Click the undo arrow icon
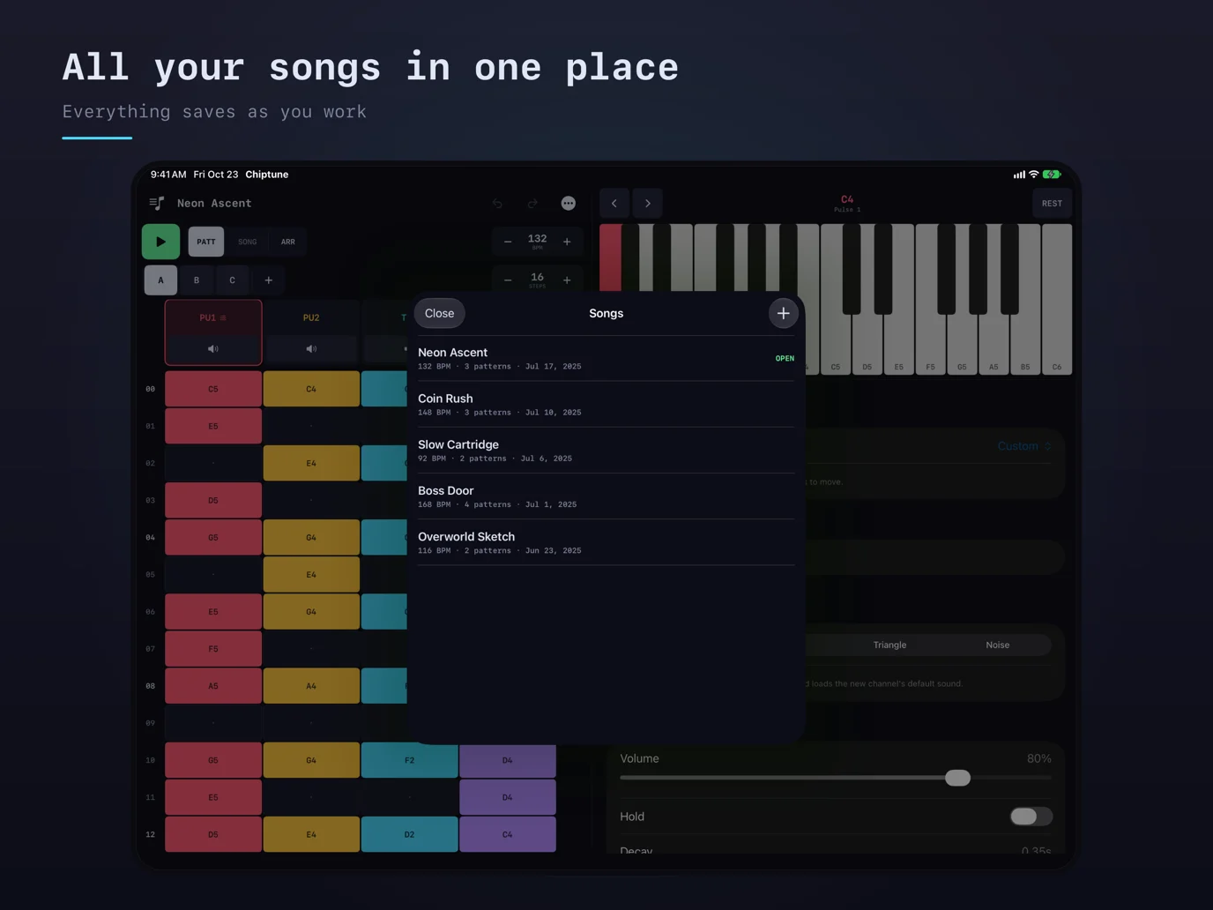This screenshot has width=1213, height=910. [x=497, y=204]
